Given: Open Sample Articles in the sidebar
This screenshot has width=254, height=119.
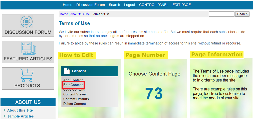Looking at the screenshot, I should (x=21, y=116).
